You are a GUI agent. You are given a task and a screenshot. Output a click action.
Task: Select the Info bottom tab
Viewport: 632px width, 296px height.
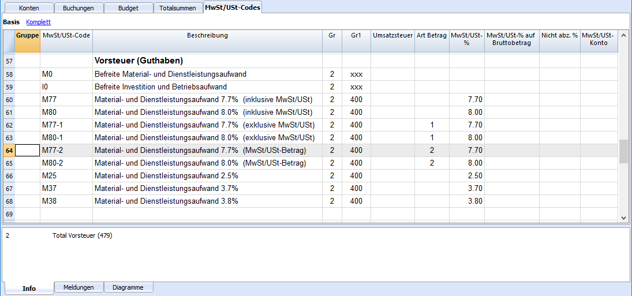click(29, 288)
